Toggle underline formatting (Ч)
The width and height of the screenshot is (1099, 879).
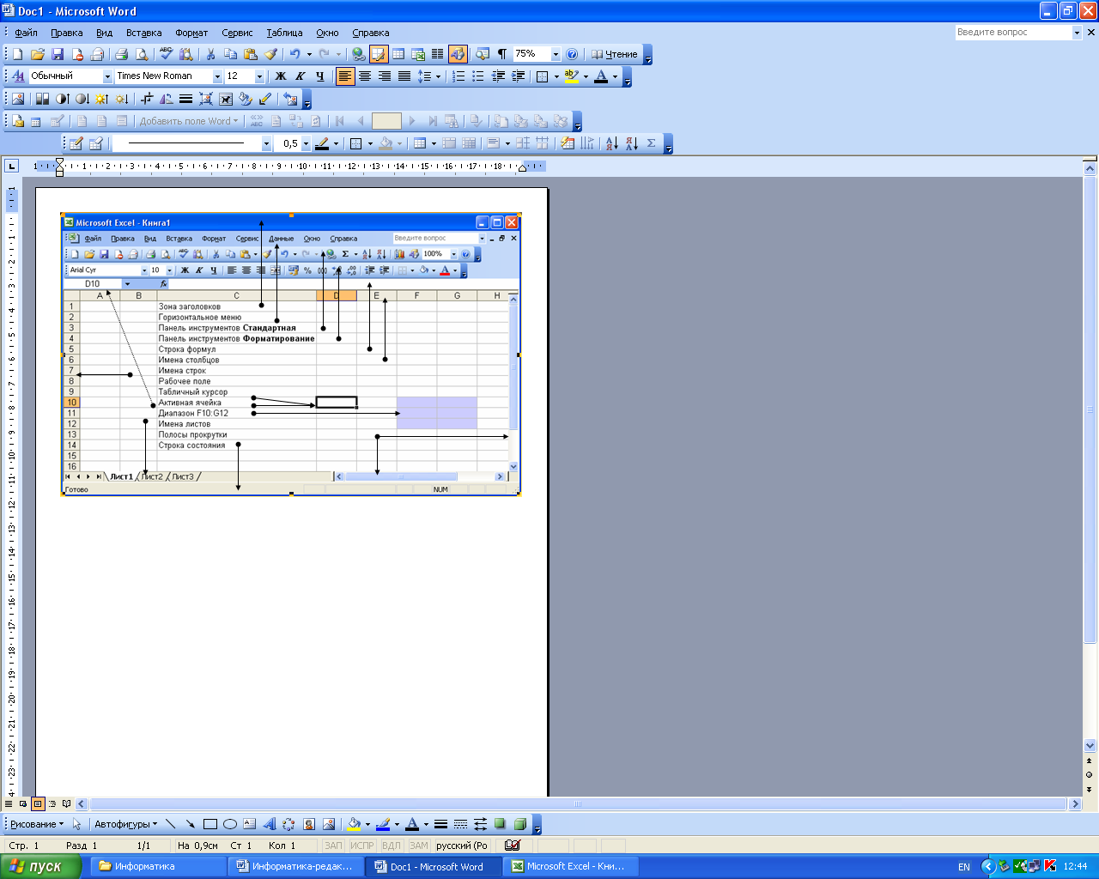tap(320, 76)
